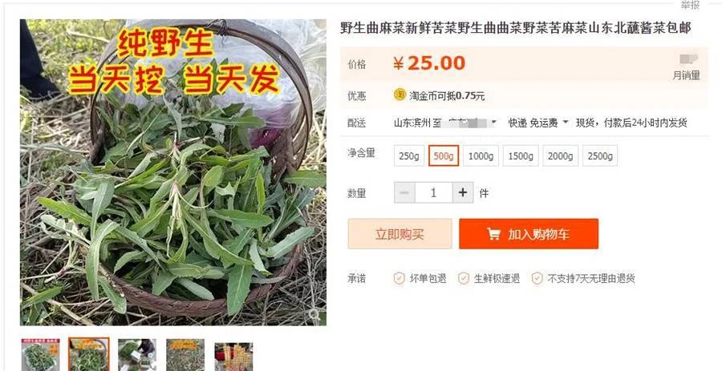Click the magnifier icon on product image
Image resolution: width=722 pixels, height=371 pixels.
pyautogui.click(x=314, y=314)
